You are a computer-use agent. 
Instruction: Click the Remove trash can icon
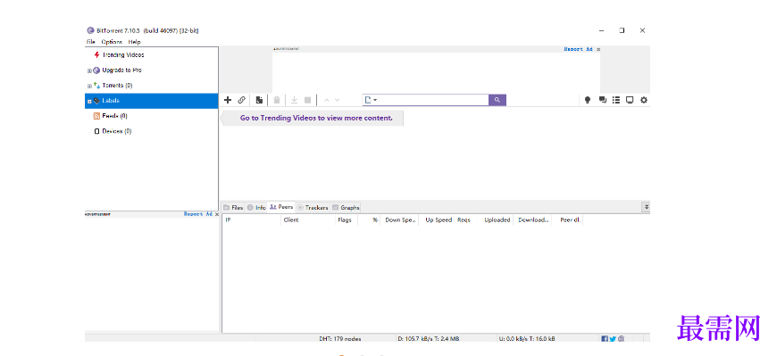click(277, 100)
